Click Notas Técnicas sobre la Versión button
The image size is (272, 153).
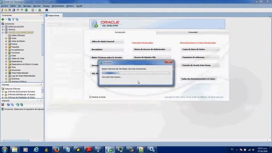[107, 57]
